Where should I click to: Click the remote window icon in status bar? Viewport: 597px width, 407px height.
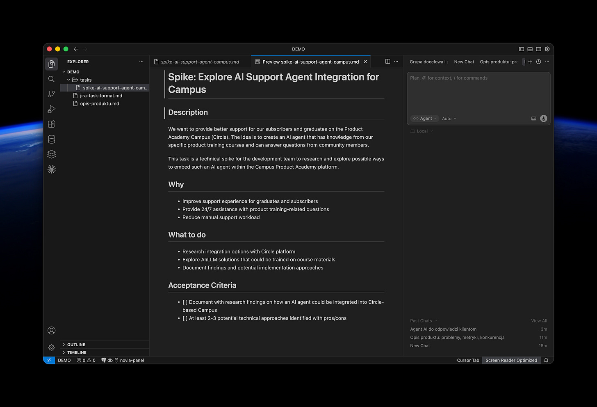(49, 360)
